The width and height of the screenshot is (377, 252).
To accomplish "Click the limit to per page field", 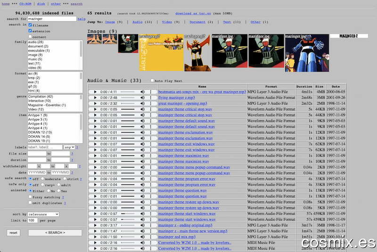I will [x=33, y=220].
